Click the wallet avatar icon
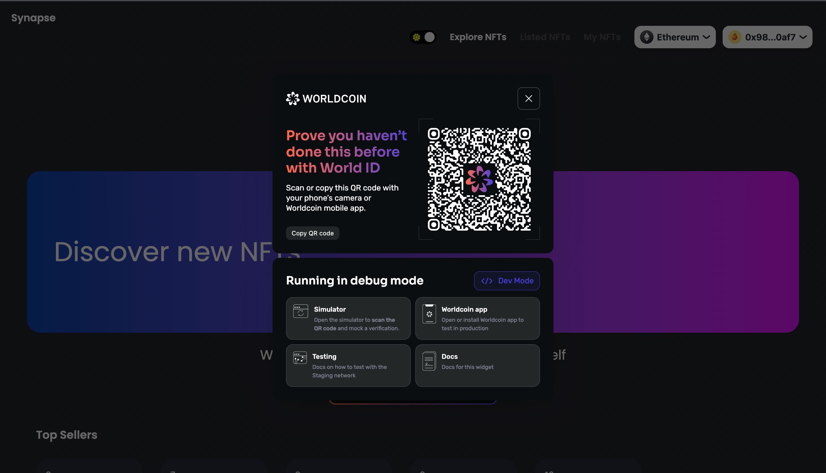Screen dimensions: 826x473 coord(735,37)
